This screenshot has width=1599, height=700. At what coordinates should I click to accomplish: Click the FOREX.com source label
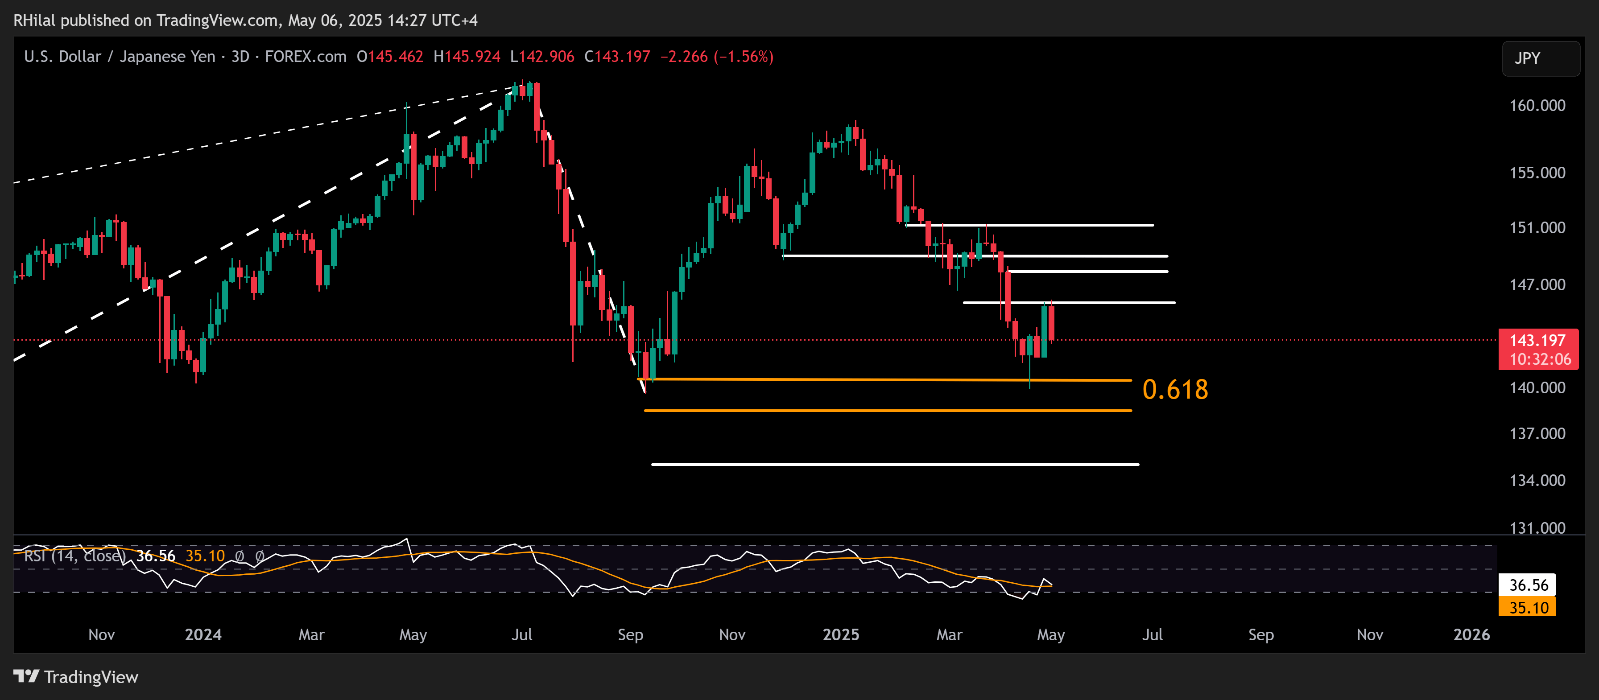306,57
